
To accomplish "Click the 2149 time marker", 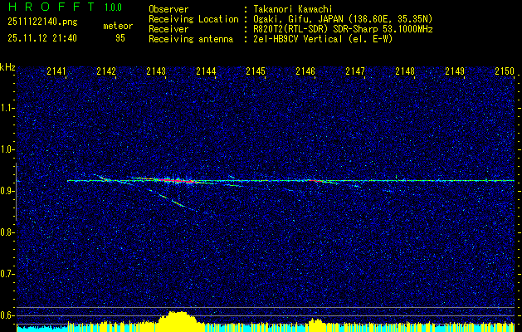I will point(455,71).
